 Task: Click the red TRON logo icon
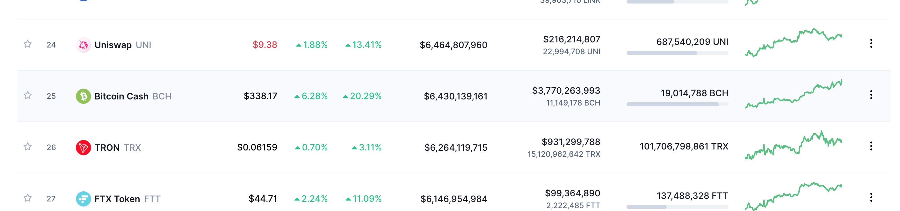pos(83,148)
